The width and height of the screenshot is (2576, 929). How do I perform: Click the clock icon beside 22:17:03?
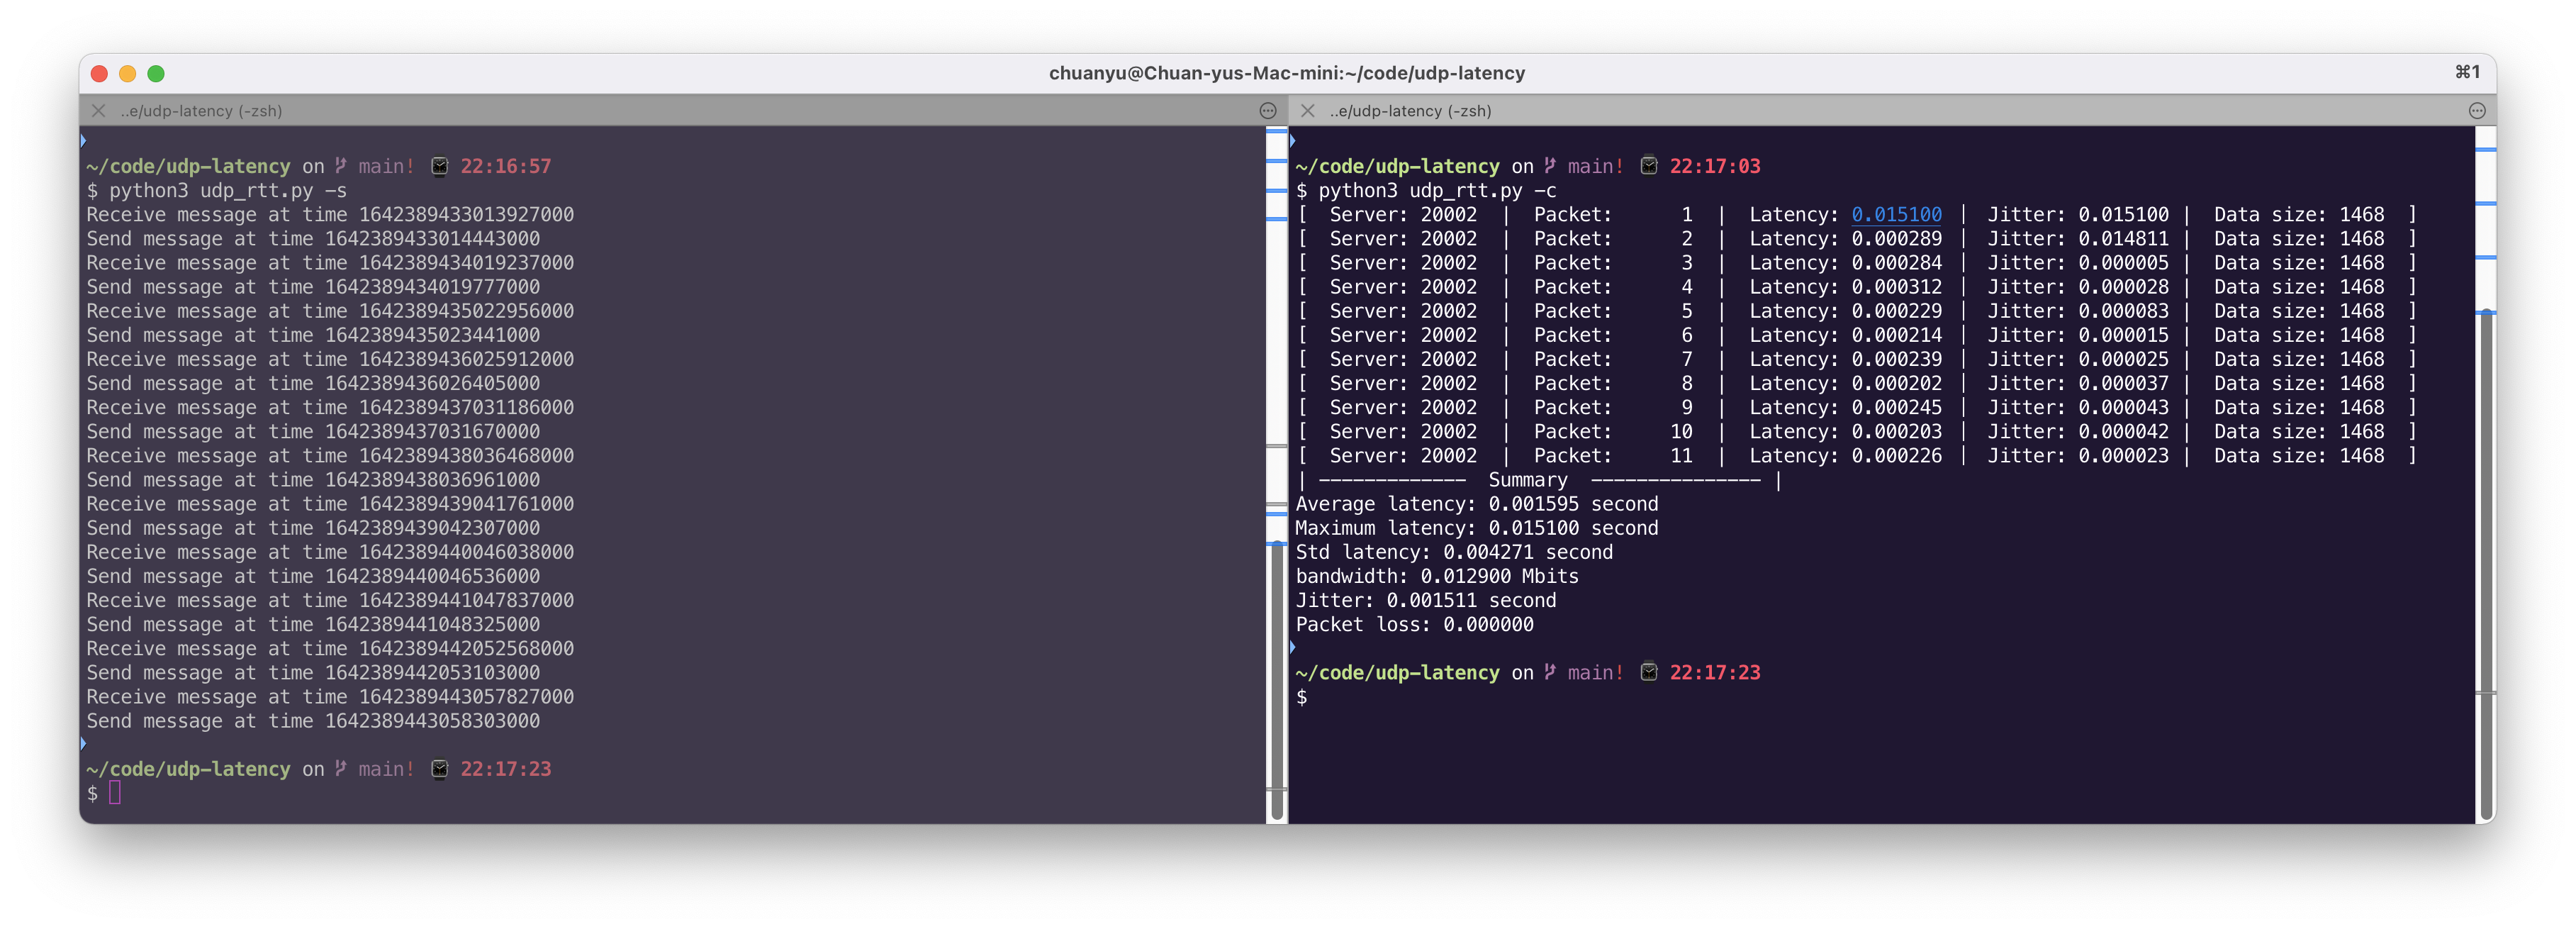[1649, 166]
